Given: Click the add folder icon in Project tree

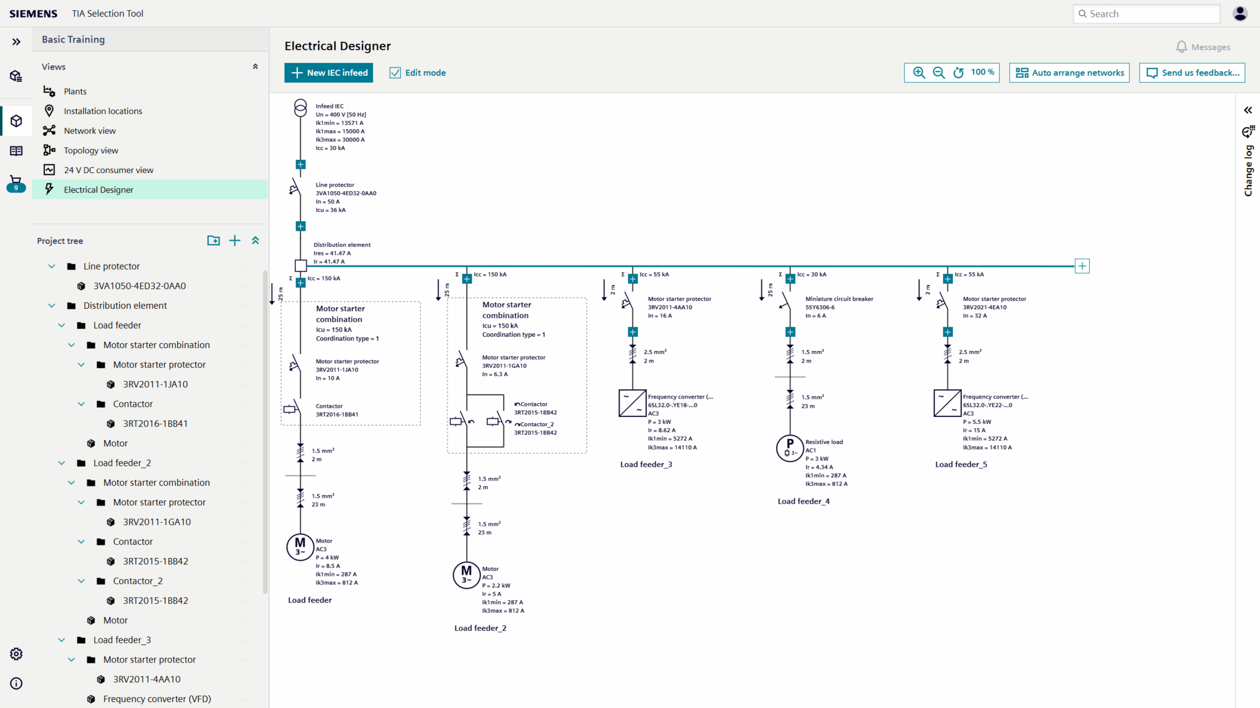Looking at the screenshot, I should pyautogui.click(x=213, y=240).
